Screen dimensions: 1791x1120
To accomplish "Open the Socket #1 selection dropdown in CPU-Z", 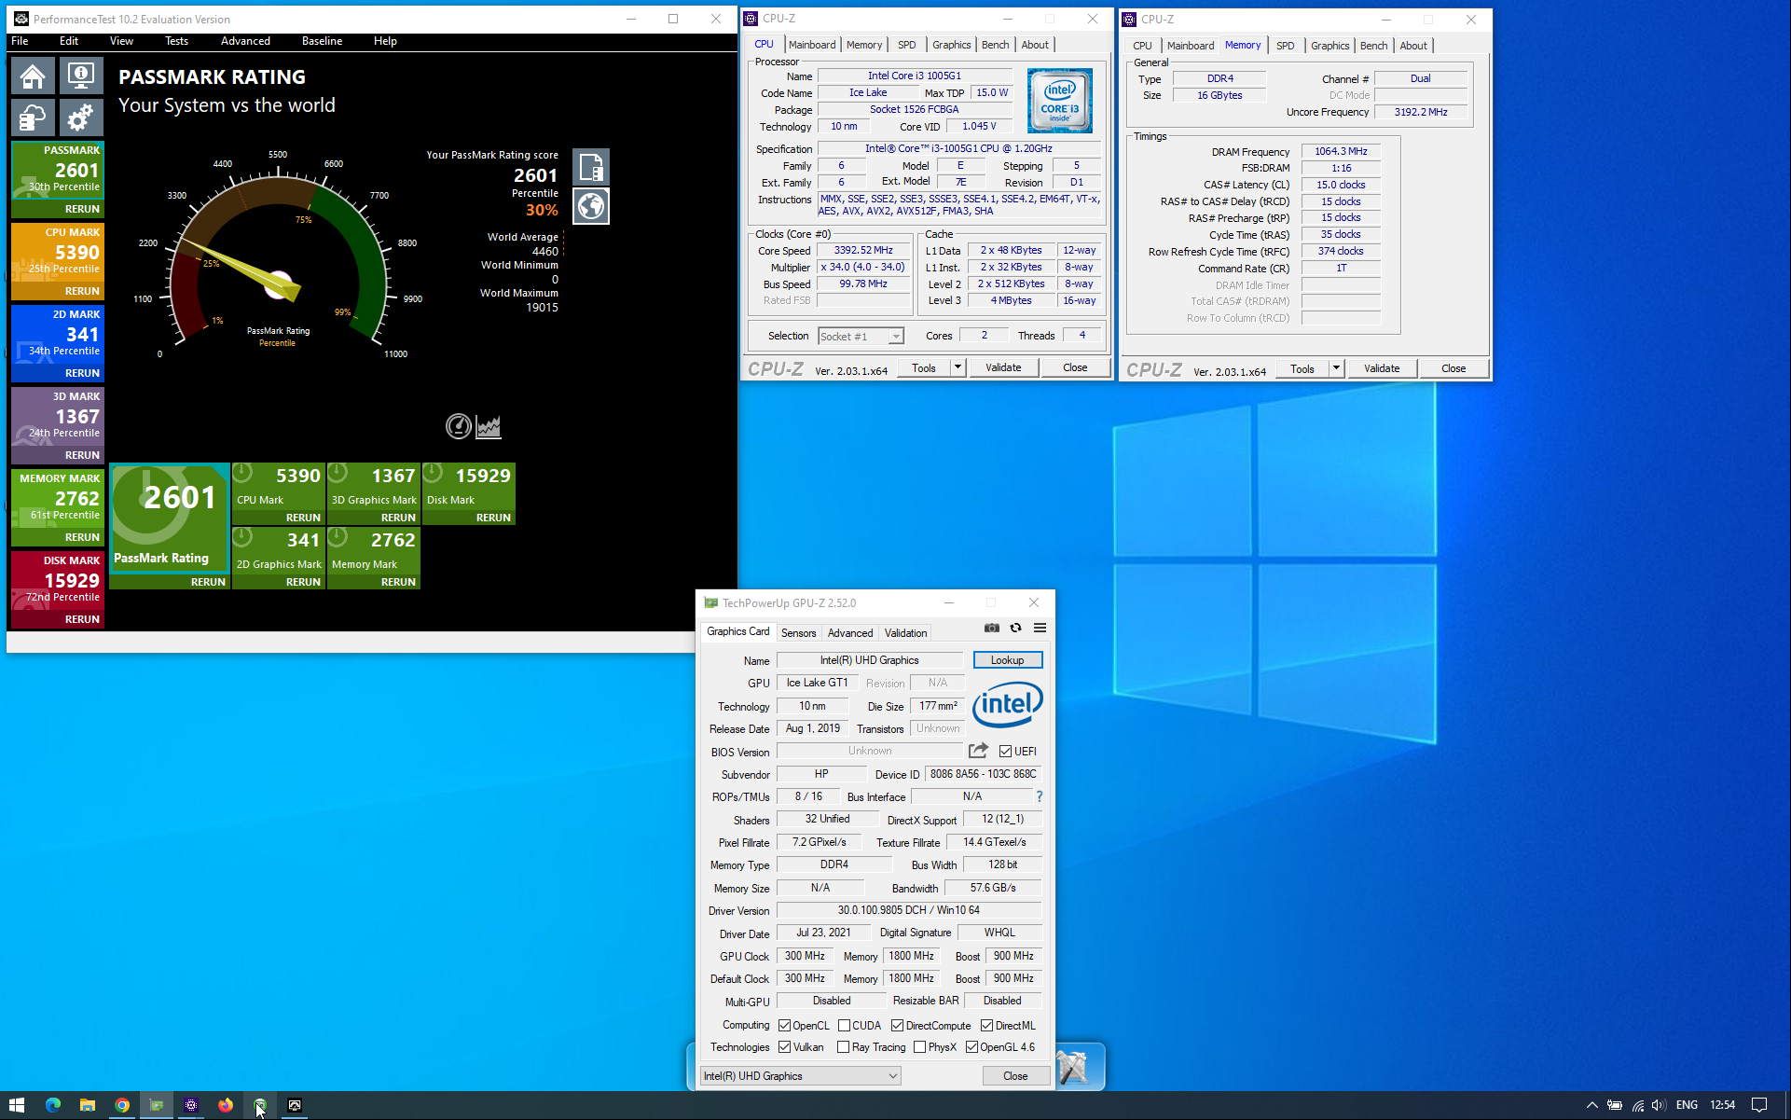I will (x=861, y=337).
